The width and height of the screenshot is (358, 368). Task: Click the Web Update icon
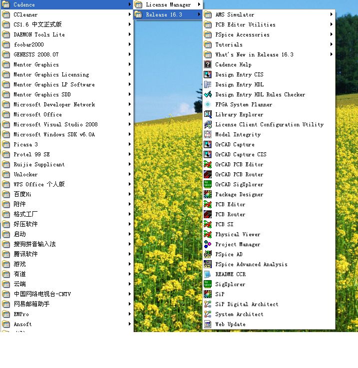coord(208,324)
